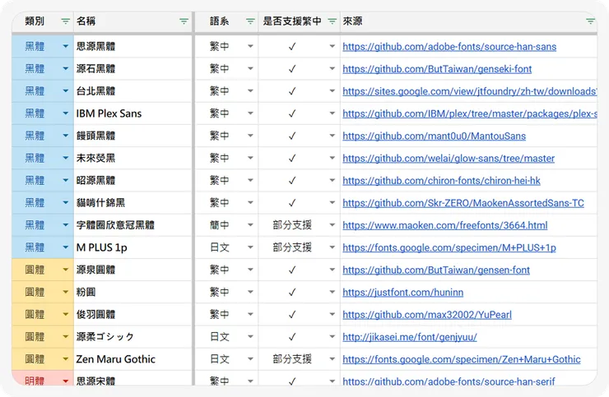The image size is (609, 397).
Task: Open the filter icon for 語系 column
Action: click(250, 21)
